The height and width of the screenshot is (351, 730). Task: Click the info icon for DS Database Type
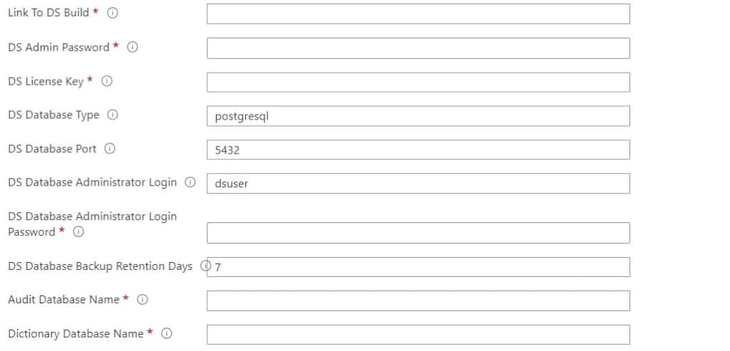pyautogui.click(x=112, y=115)
